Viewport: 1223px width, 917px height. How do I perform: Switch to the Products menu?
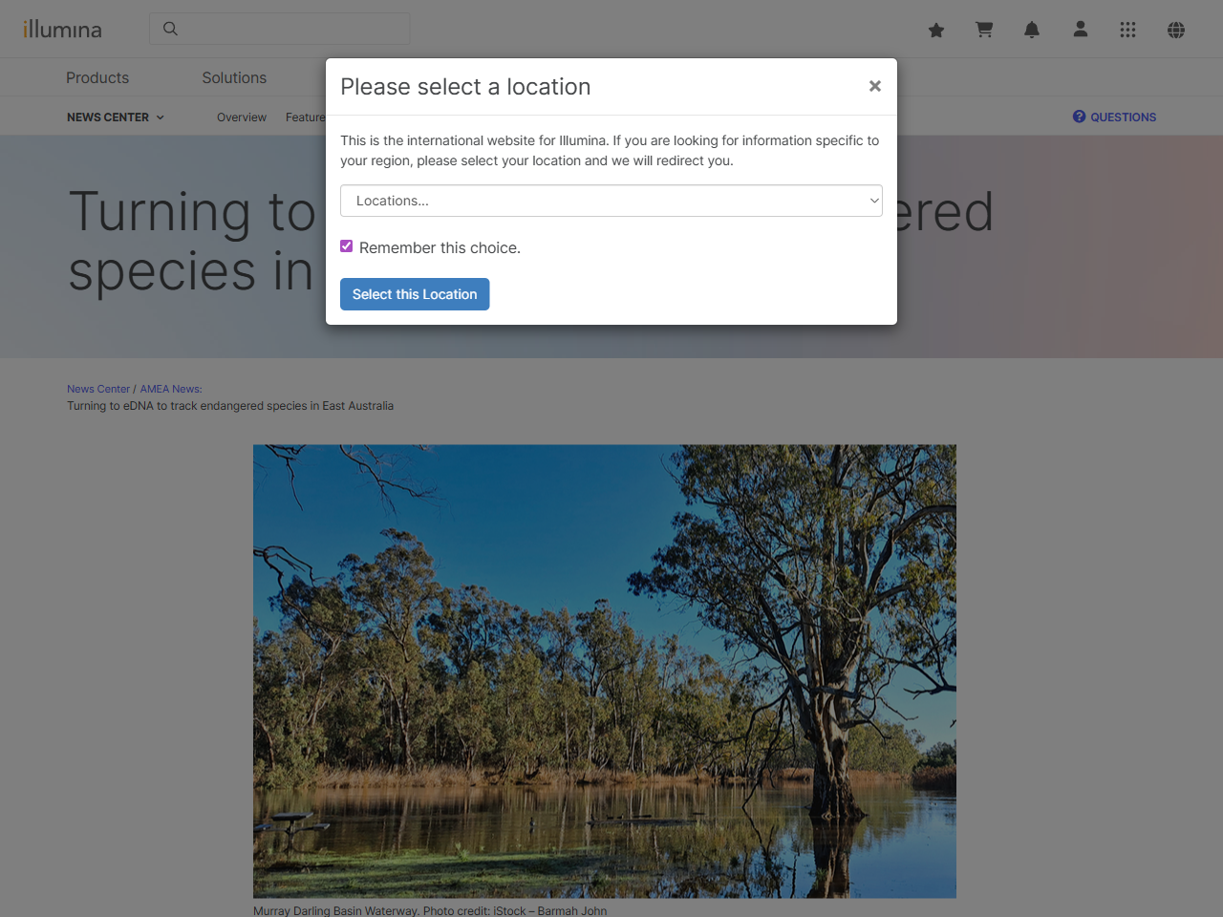point(97,77)
